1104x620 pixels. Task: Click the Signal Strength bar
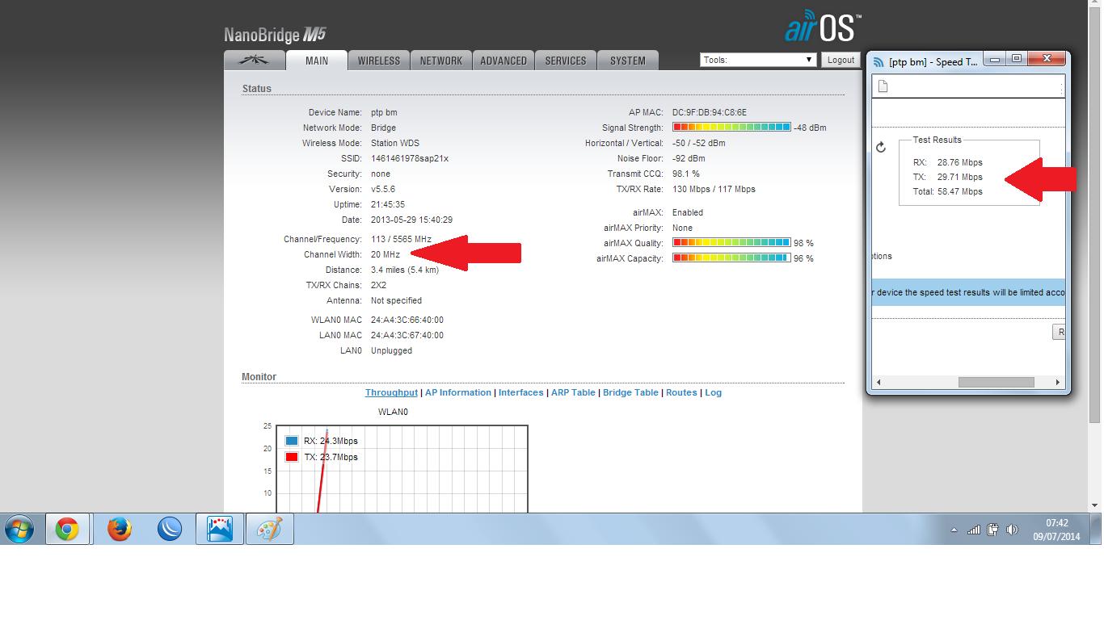click(731, 128)
